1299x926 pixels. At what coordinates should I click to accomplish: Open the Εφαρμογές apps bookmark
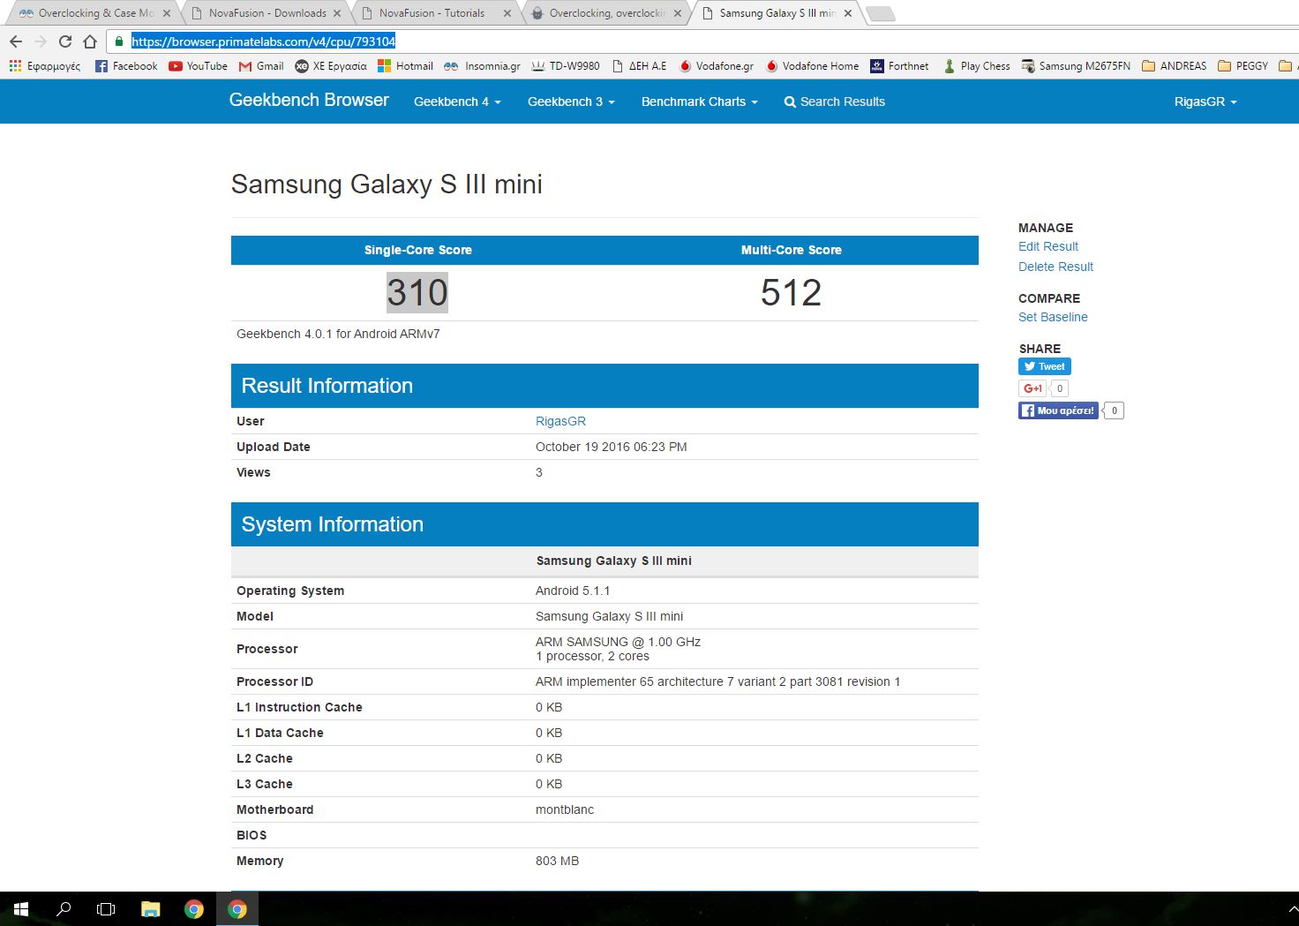(x=44, y=66)
